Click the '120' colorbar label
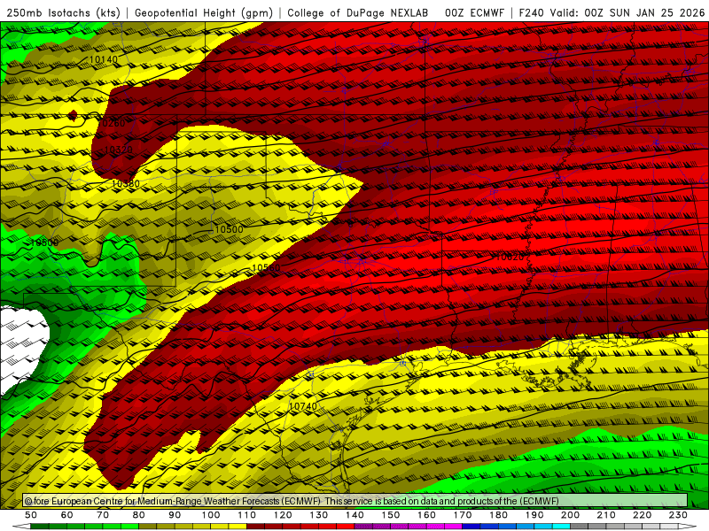709x531 pixels. pyautogui.click(x=283, y=515)
